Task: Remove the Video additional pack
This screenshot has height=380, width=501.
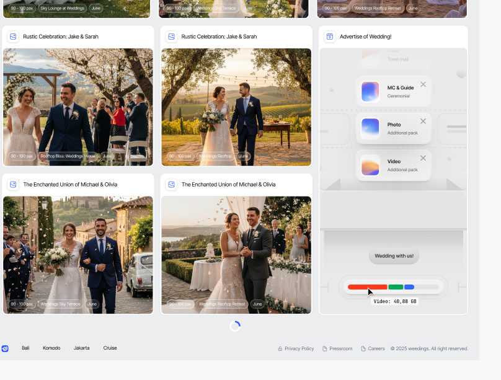Action: click(423, 158)
